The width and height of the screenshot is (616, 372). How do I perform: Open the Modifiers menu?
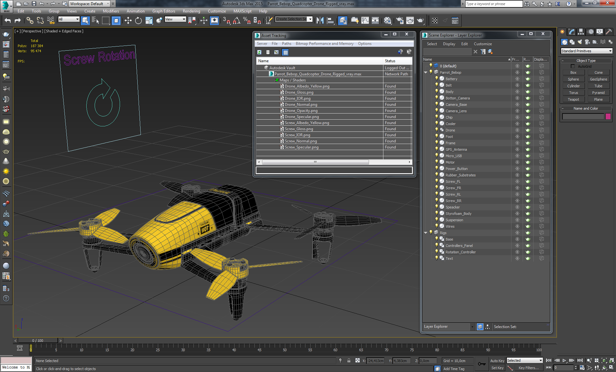pos(111,11)
